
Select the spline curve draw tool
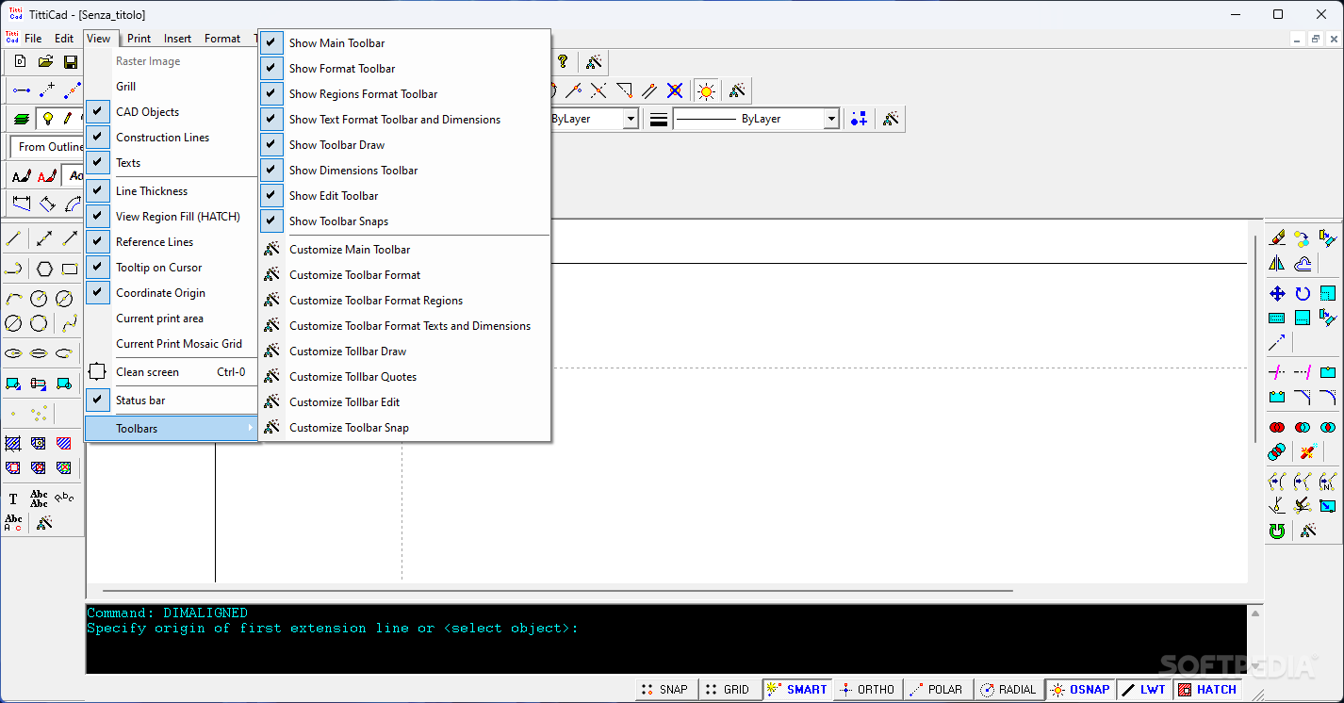pyautogui.click(x=70, y=323)
